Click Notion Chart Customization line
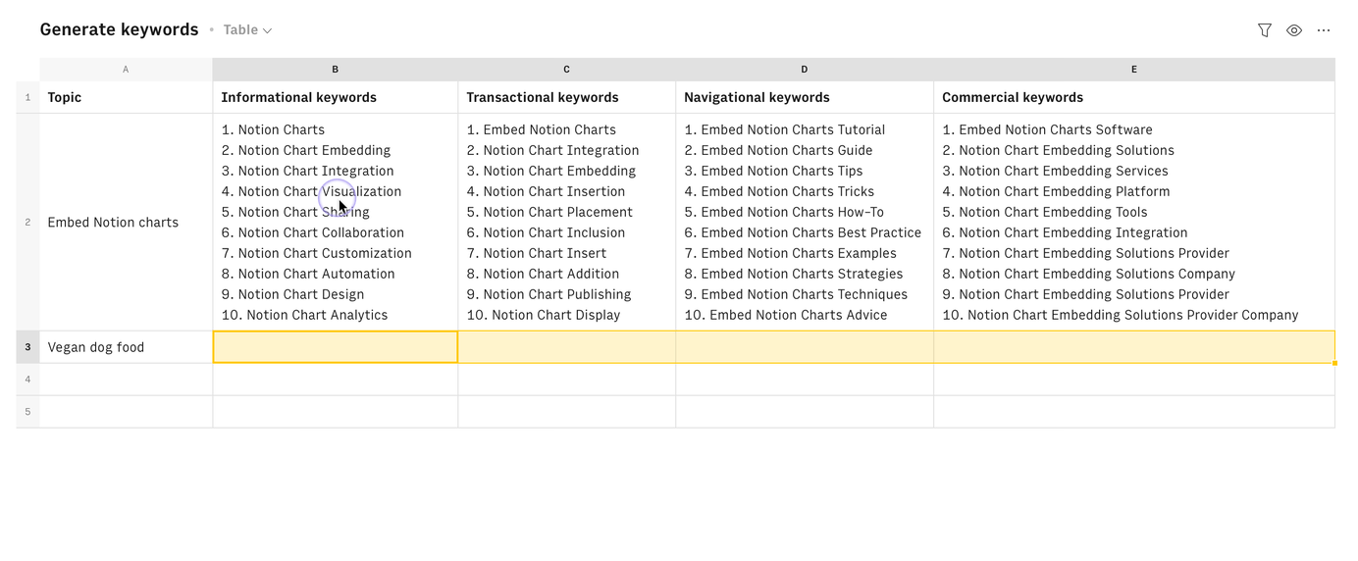 pos(317,253)
